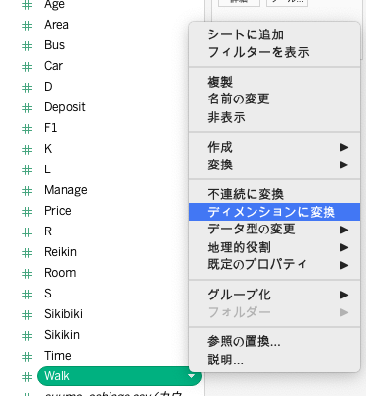Select the Age field
This screenshot has height=396, width=366.
click(x=54, y=5)
